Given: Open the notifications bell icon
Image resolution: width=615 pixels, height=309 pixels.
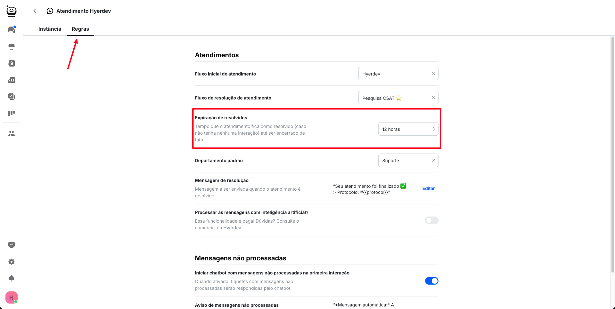Looking at the screenshot, I should (12, 278).
